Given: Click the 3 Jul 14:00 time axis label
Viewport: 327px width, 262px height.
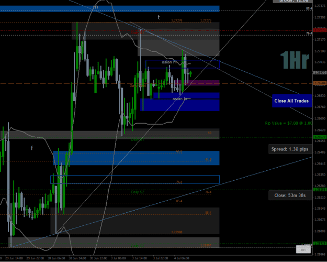Looking at the screenshot, I should pyautogui.click(x=140, y=258).
